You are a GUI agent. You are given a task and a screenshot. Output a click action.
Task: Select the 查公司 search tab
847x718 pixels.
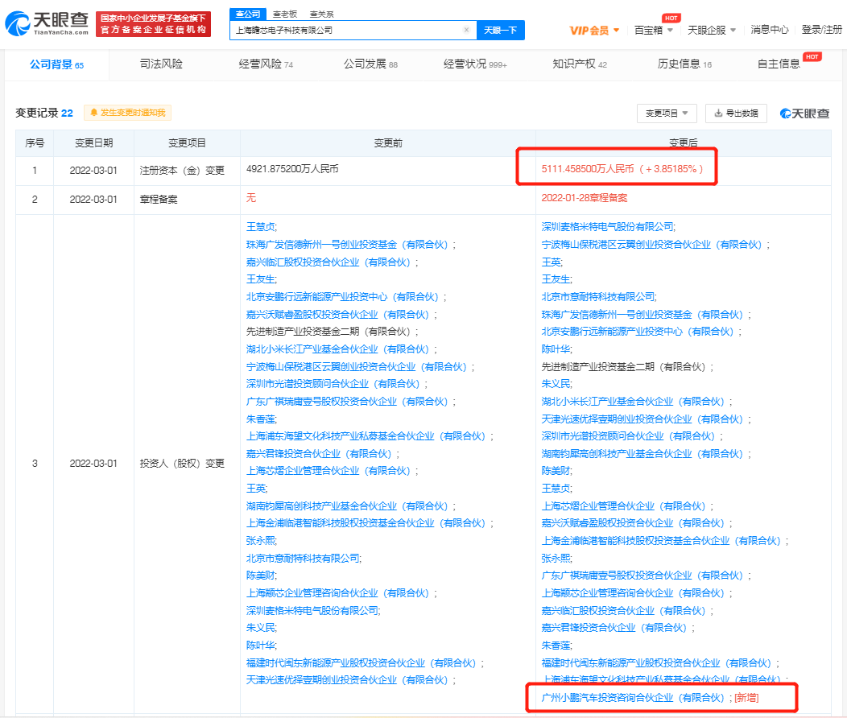[248, 14]
